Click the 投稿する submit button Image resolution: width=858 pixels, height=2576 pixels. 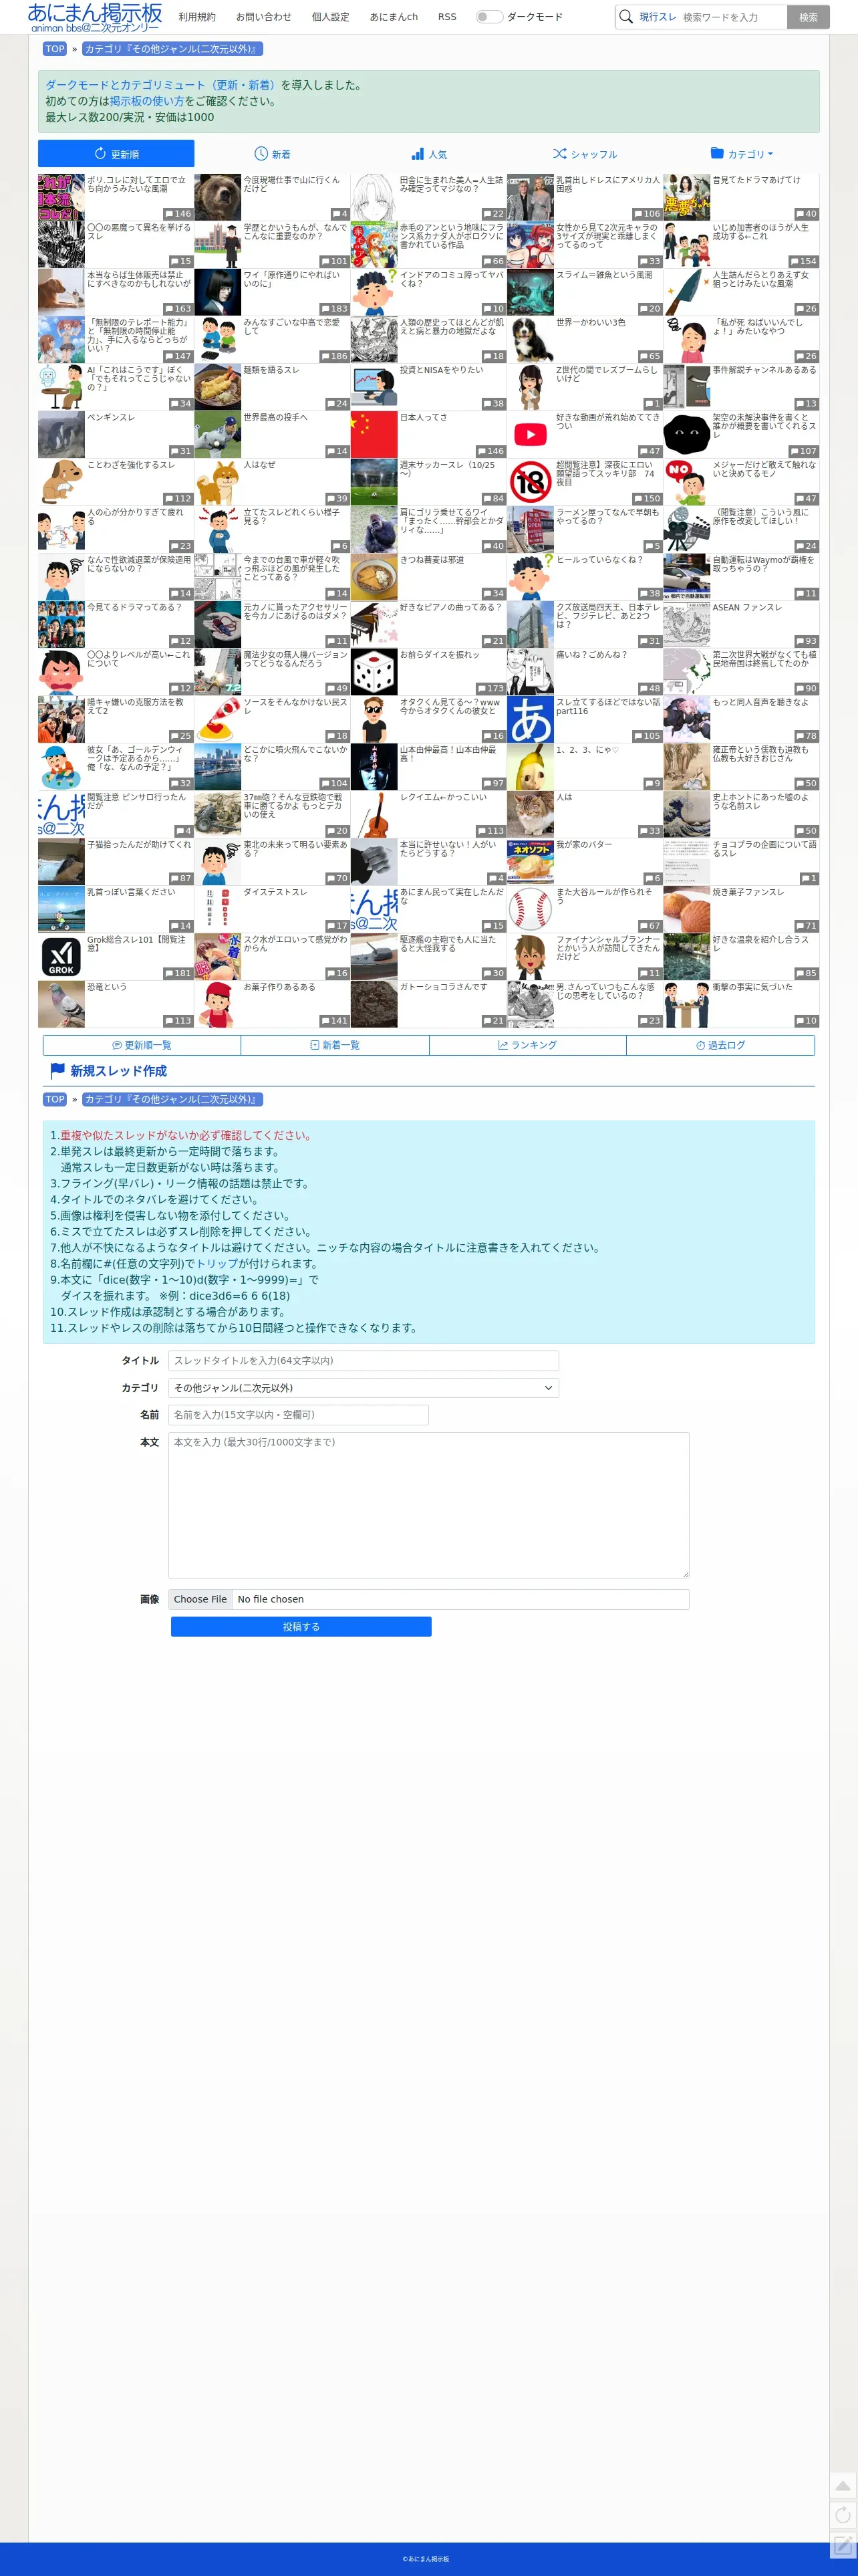click(x=301, y=1626)
